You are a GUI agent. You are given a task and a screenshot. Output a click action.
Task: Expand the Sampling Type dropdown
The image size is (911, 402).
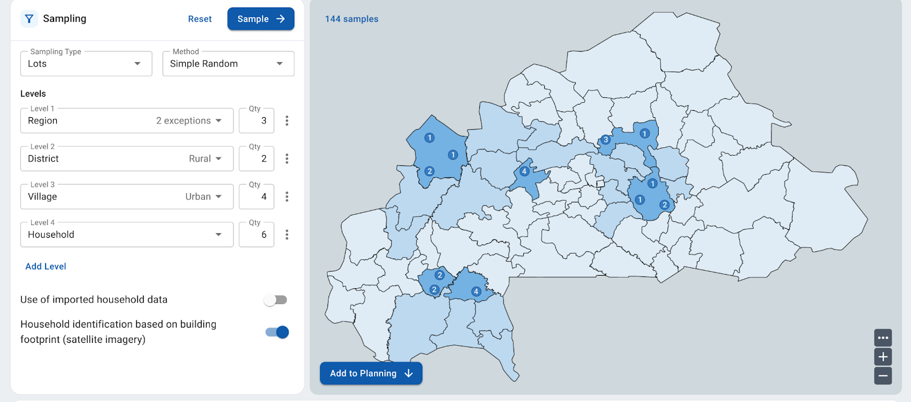point(86,64)
